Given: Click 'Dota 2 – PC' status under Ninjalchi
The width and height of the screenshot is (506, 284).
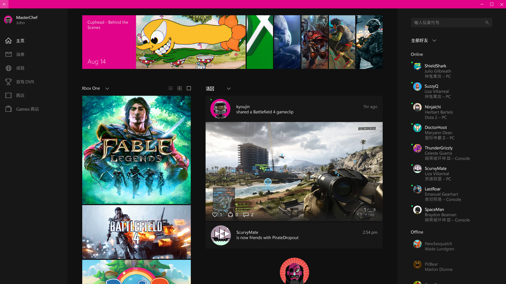Looking at the screenshot, I should (x=435, y=117).
